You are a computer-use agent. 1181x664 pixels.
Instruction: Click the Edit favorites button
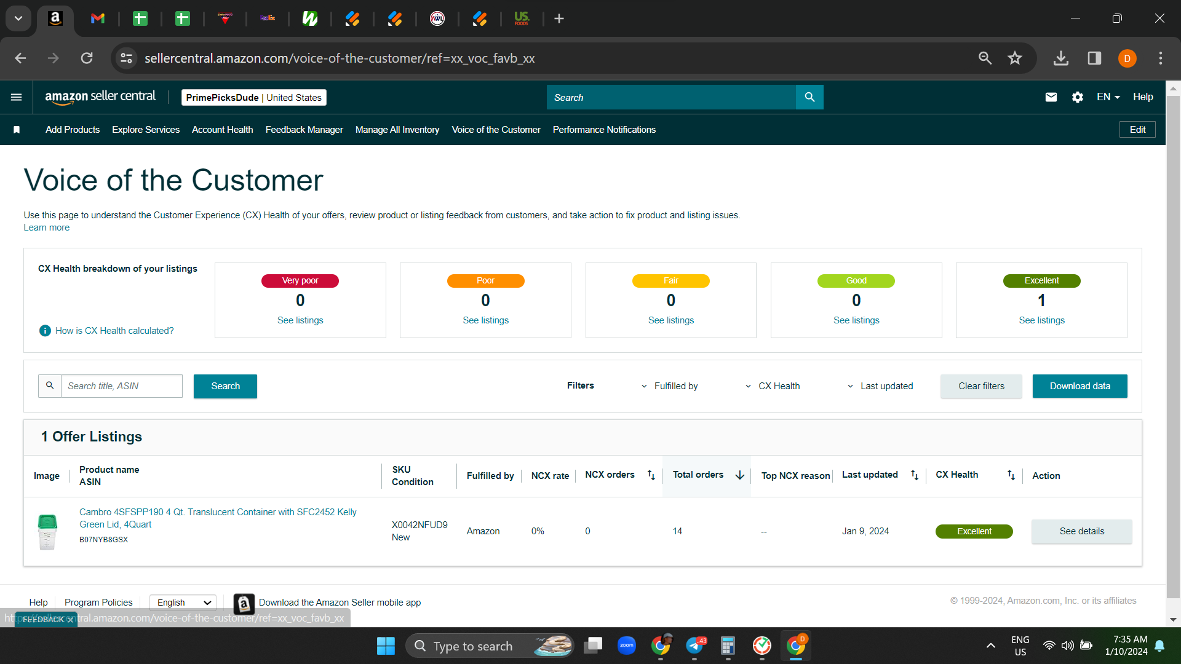coord(1137,130)
